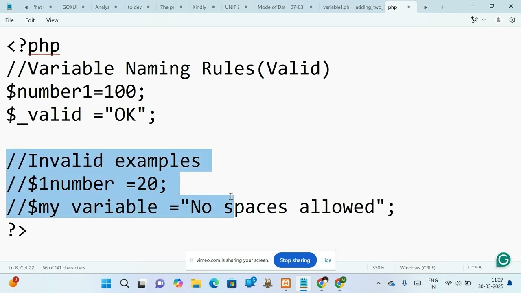
Task: Open the owl icon app on taskbar
Action: click(x=268, y=283)
